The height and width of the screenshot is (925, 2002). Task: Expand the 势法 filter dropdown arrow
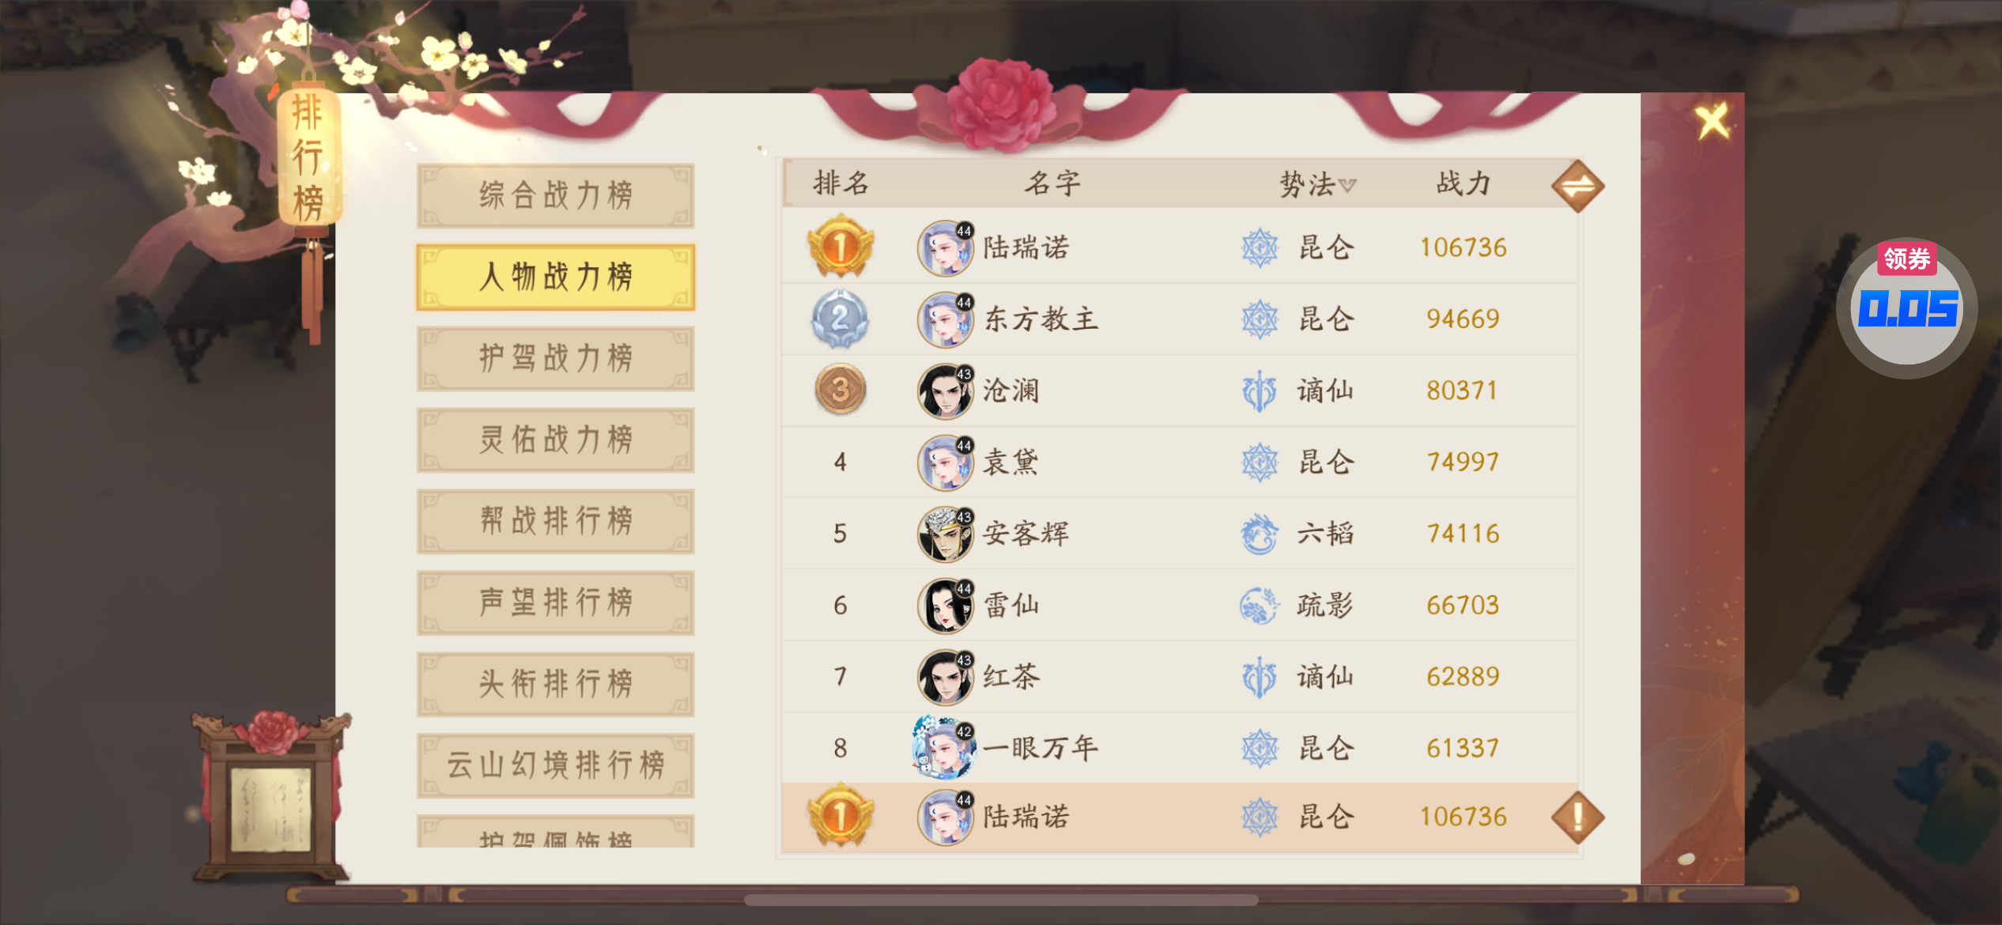tap(1348, 186)
